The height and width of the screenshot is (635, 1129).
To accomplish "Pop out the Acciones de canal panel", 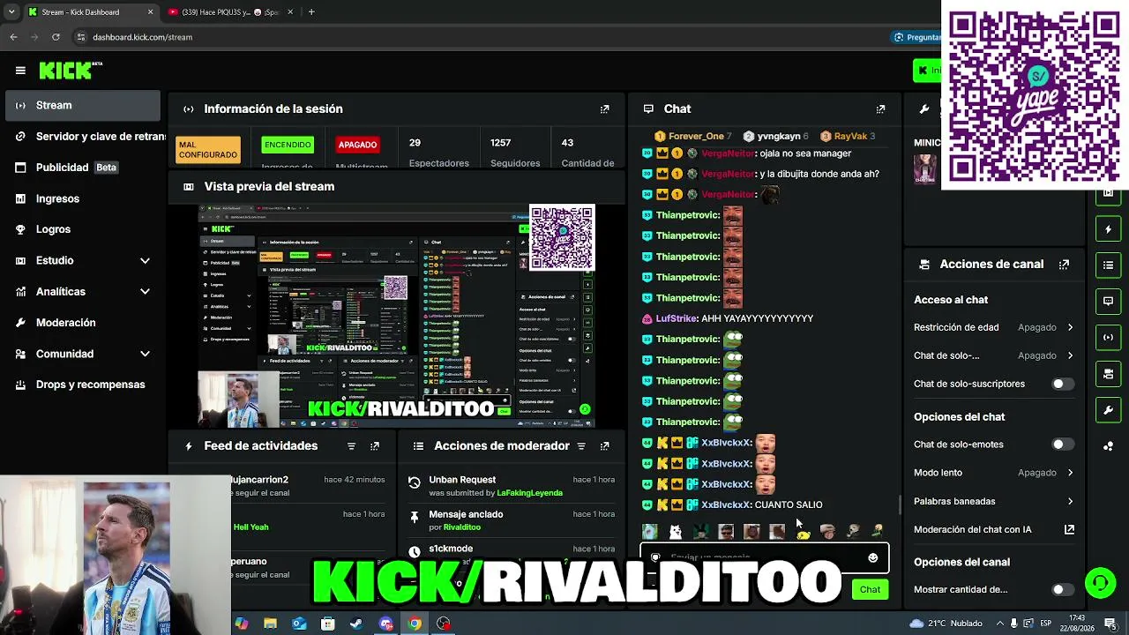I will [x=1064, y=265].
